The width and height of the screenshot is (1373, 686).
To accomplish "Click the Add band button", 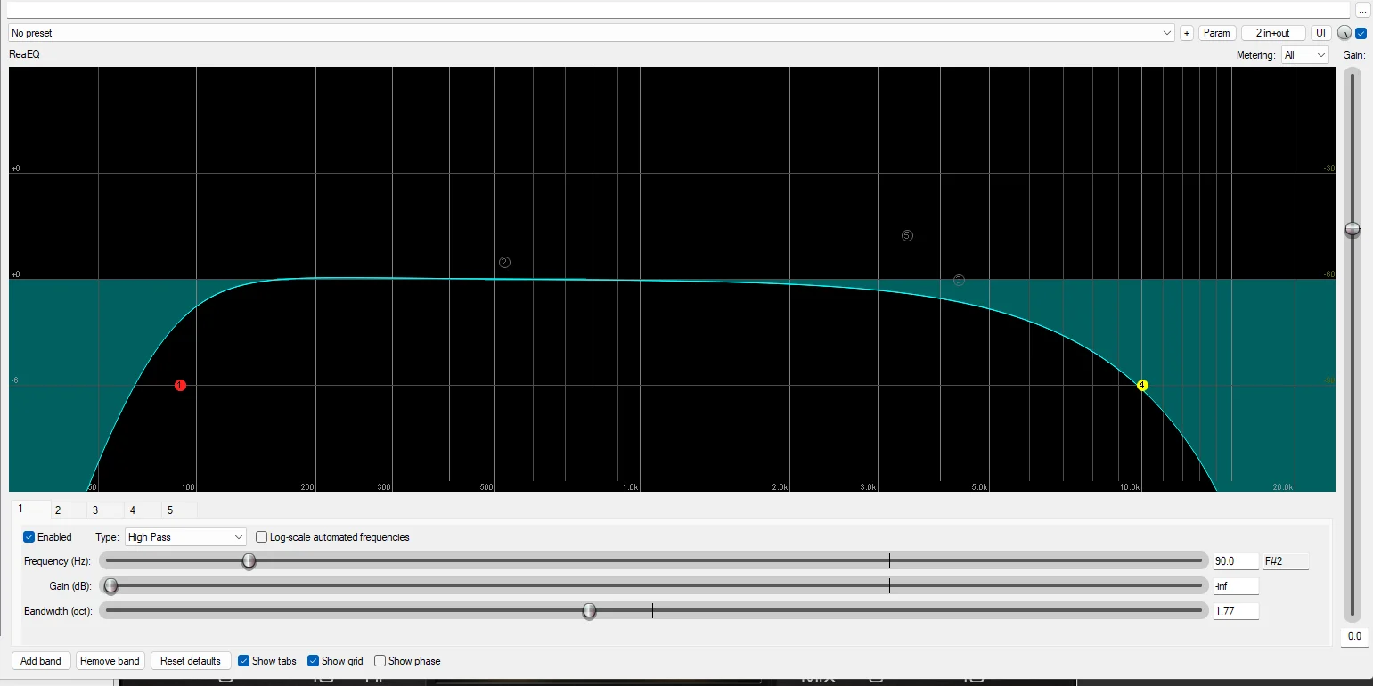I will pos(41,661).
